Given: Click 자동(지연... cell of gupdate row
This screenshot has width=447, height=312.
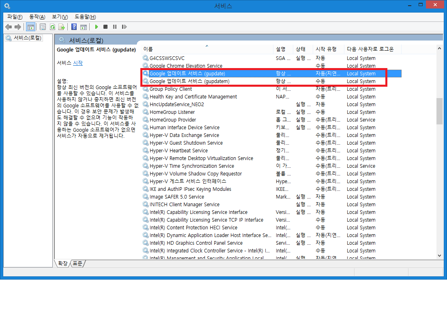Looking at the screenshot, I should [328, 73].
